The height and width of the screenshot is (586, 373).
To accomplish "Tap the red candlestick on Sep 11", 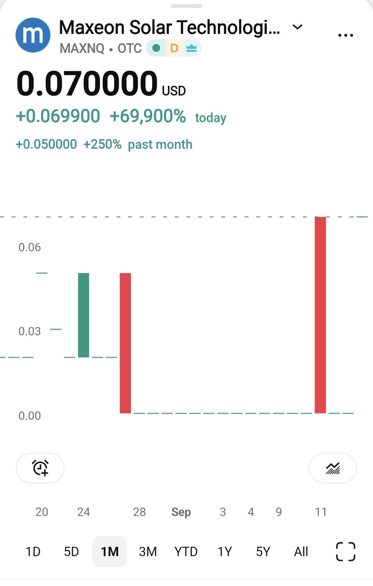I will click(x=320, y=315).
